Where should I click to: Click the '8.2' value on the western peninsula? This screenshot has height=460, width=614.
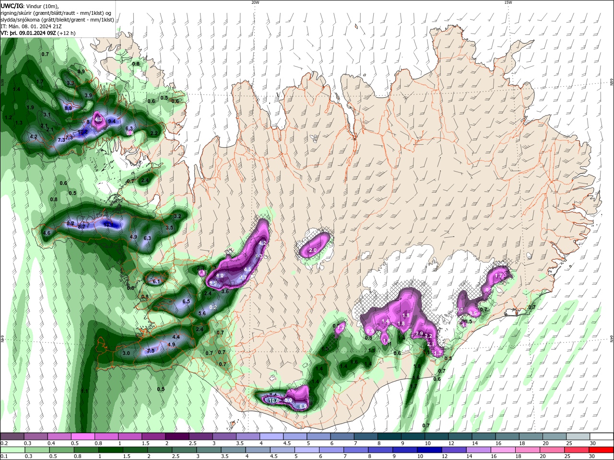(x=71, y=223)
